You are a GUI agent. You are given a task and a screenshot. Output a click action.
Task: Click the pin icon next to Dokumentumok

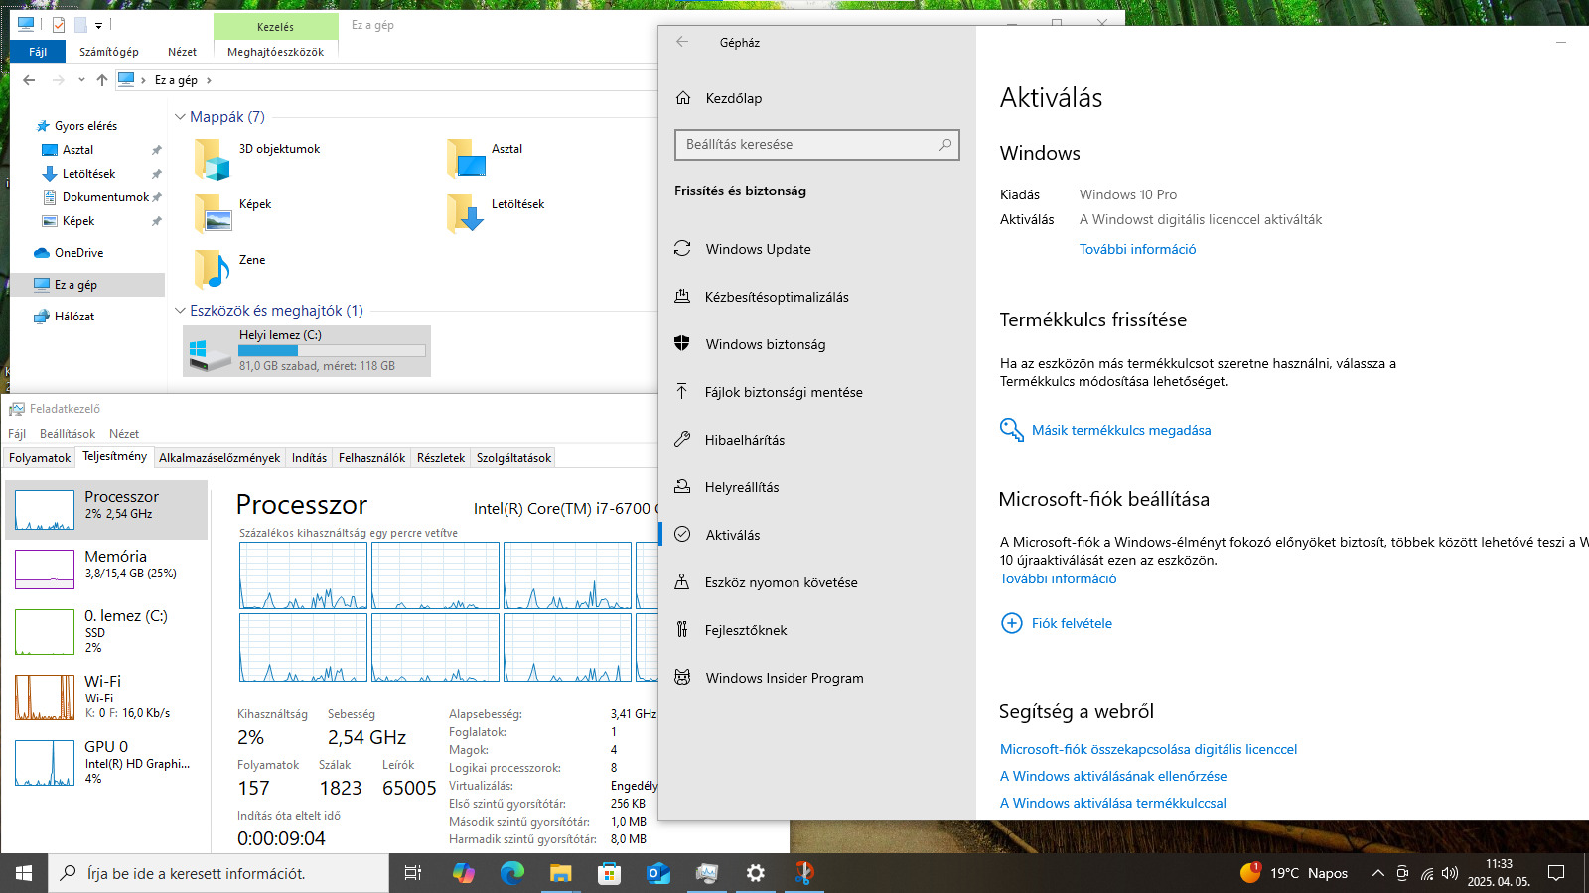pos(156,197)
